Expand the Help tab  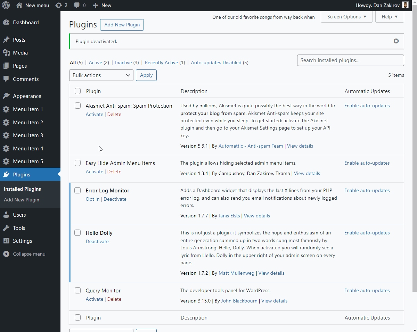[x=390, y=17]
